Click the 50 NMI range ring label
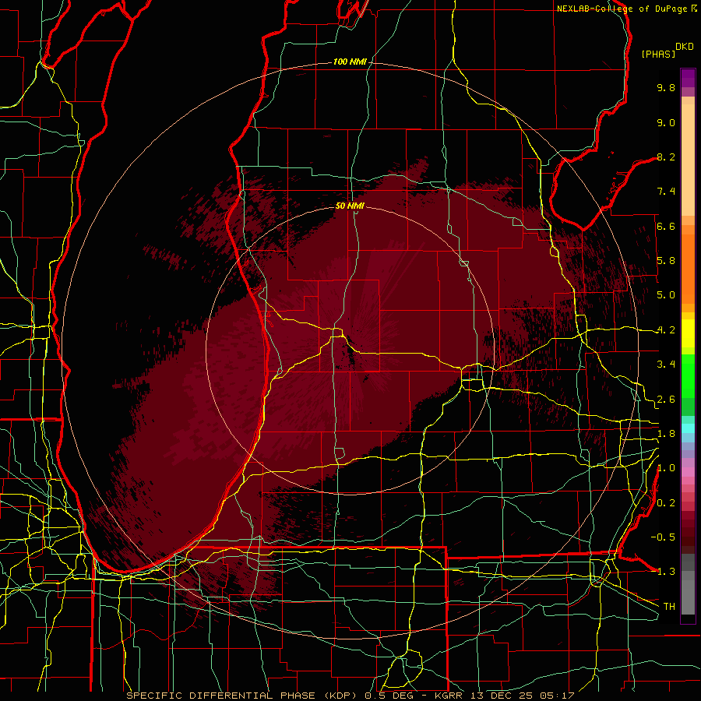This screenshot has width=701, height=701. tap(350, 206)
